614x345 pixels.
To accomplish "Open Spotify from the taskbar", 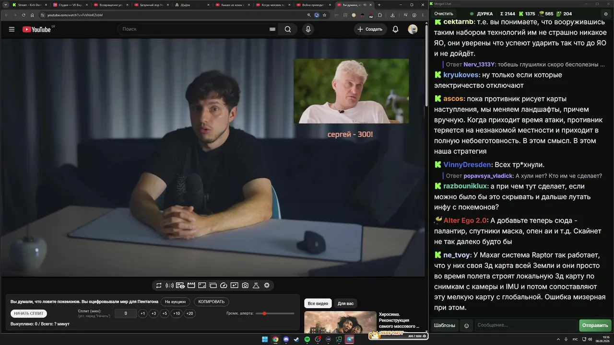I will pos(307,339).
